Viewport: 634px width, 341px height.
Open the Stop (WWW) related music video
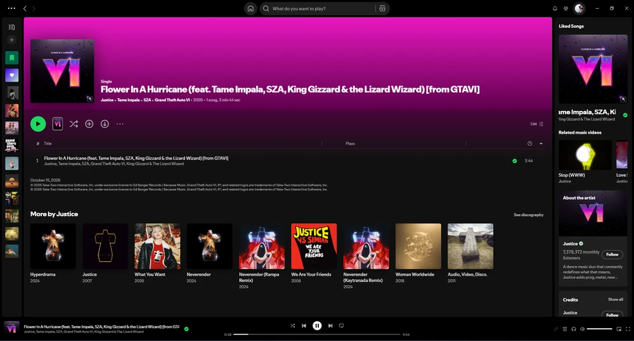pyautogui.click(x=585, y=162)
